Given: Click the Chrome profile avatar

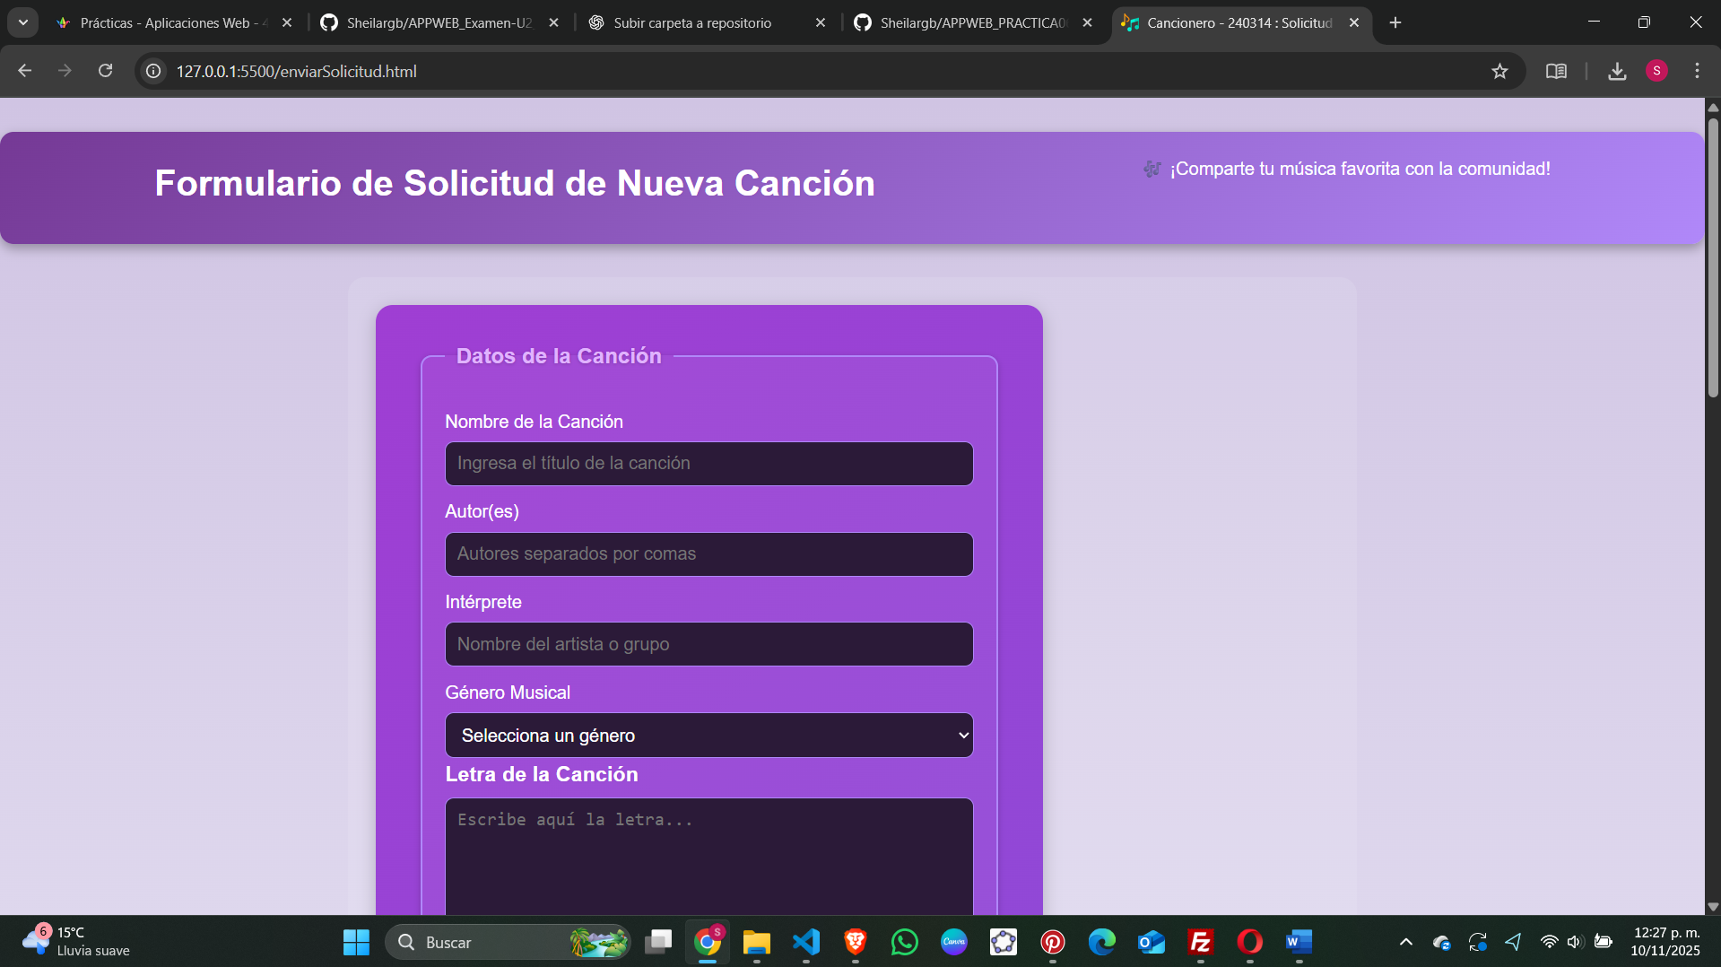Looking at the screenshot, I should pos(1656,71).
